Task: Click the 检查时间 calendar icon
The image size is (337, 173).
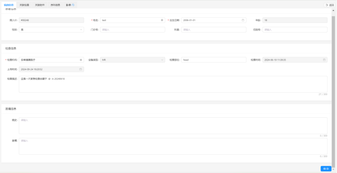Action: point(324,60)
